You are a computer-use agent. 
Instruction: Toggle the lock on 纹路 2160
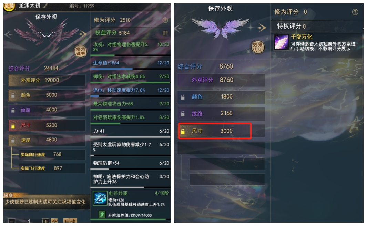tap(183, 114)
